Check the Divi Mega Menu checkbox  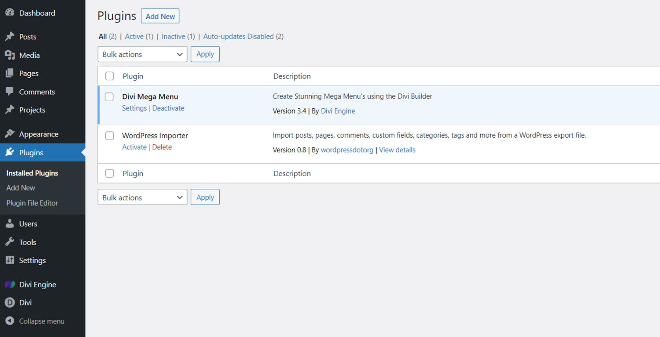[x=109, y=97]
